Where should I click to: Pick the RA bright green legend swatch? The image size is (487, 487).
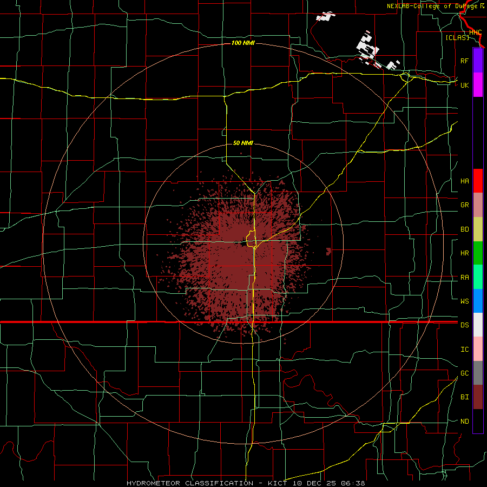(478, 277)
